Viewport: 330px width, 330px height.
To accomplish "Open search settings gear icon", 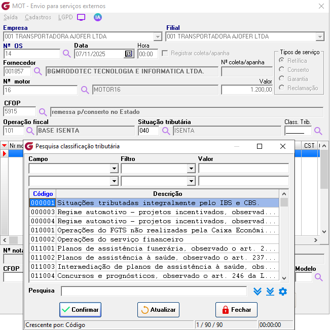I will click(282, 292).
